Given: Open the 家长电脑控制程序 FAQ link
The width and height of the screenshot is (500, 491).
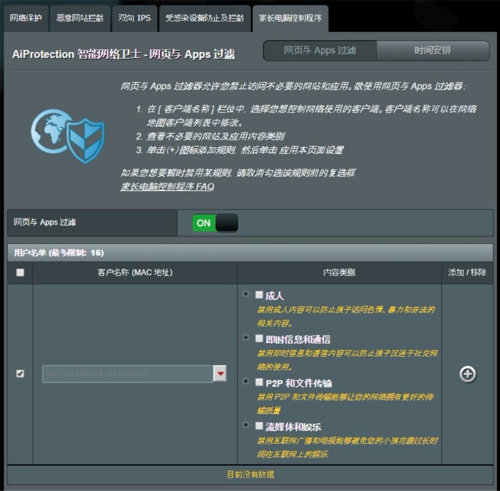Looking at the screenshot, I should [x=167, y=186].
